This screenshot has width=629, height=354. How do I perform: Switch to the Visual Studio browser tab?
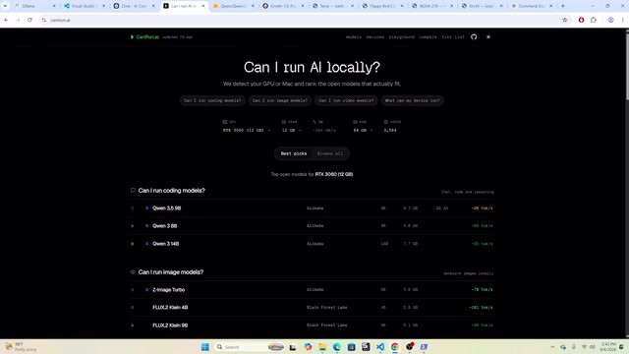pyautogui.click(x=85, y=6)
